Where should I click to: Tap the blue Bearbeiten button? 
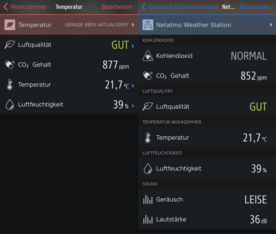coord(255,7)
